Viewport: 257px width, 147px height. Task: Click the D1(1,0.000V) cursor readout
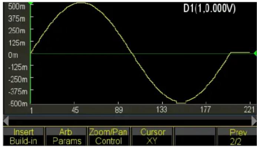pos(210,8)
